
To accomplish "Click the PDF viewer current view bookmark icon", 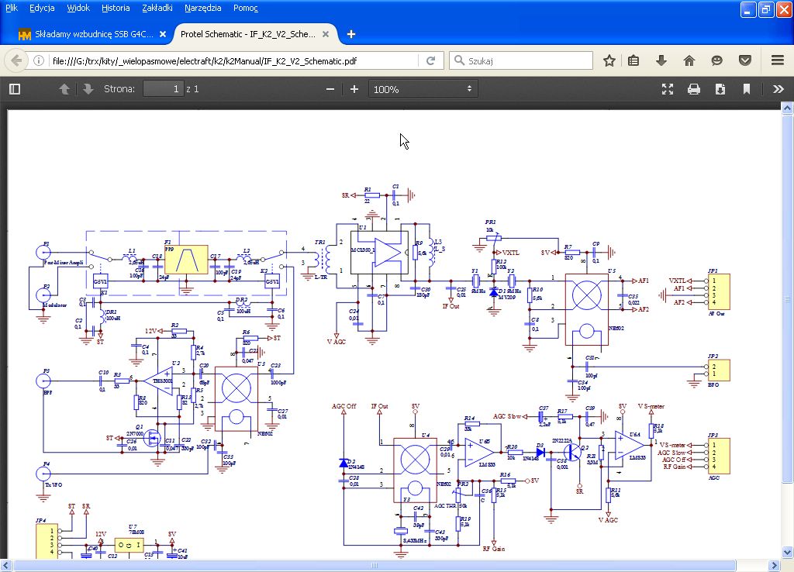I will [747, 89].
